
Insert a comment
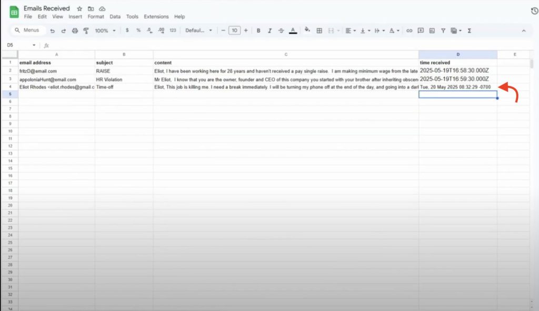click(421, 31)
